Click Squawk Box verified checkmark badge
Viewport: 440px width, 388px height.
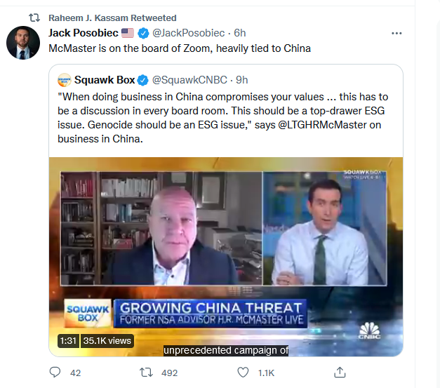pos(142,80)
